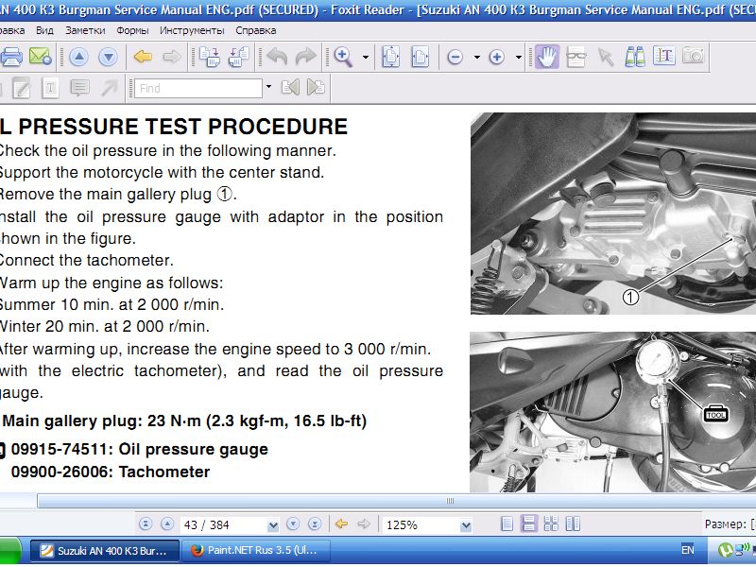Click the Zoom In plus button
The height and width of the screenshot is (567, 756).
click(497, 58)
